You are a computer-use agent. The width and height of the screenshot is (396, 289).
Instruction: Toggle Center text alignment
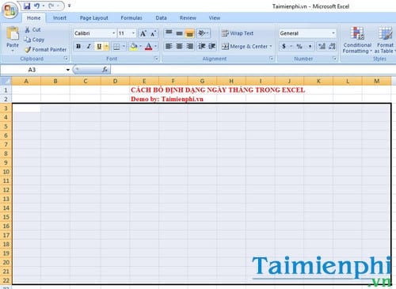[x=179, y=47]
